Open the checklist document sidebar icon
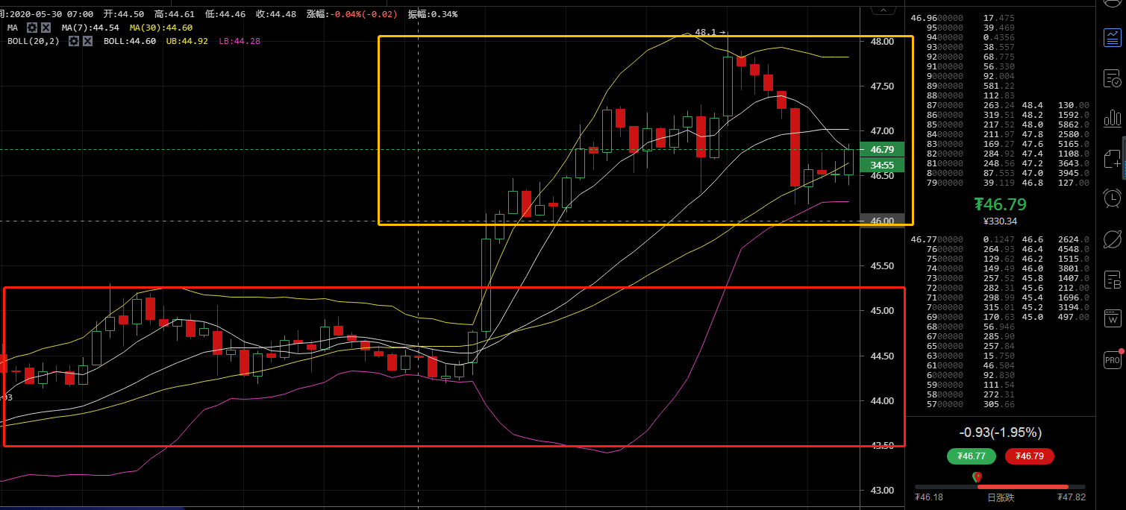1126x510 pixels. (x=1112, y=78)
